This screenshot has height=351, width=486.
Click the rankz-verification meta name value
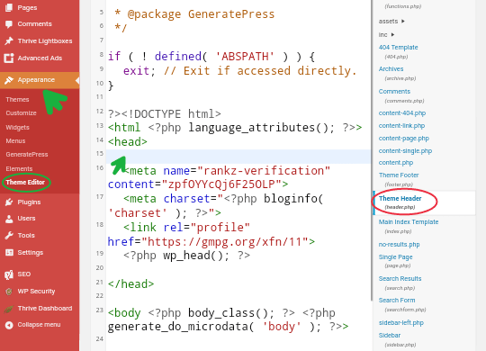pyautogui.click(x=264, y=171)
